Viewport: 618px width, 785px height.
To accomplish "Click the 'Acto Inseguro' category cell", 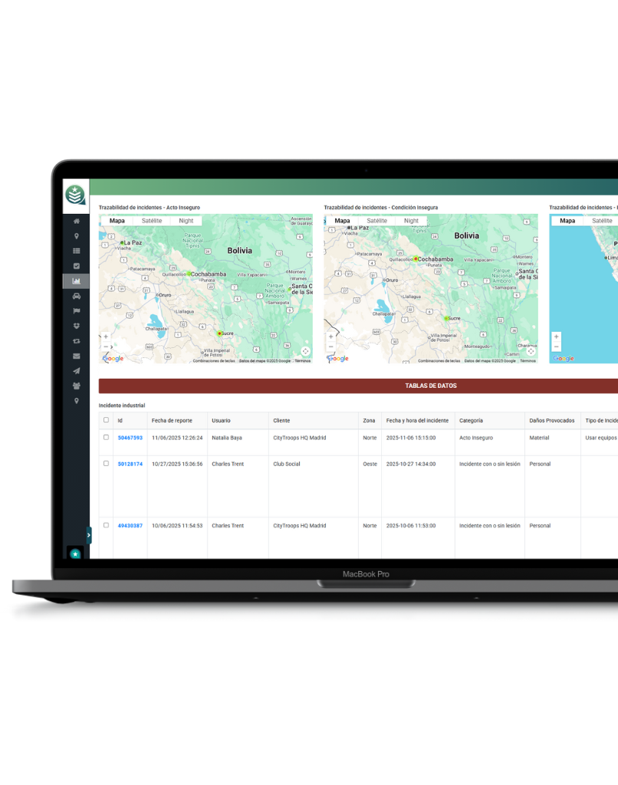I will click(x=476, y=438).
